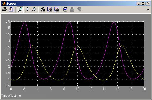Open the Signal selection icon
This screenshot has width=152, height=100.
[x=79, y=9]
